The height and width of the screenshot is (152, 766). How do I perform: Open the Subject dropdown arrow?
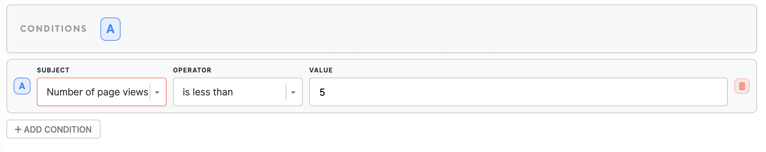tap(157, 92)
